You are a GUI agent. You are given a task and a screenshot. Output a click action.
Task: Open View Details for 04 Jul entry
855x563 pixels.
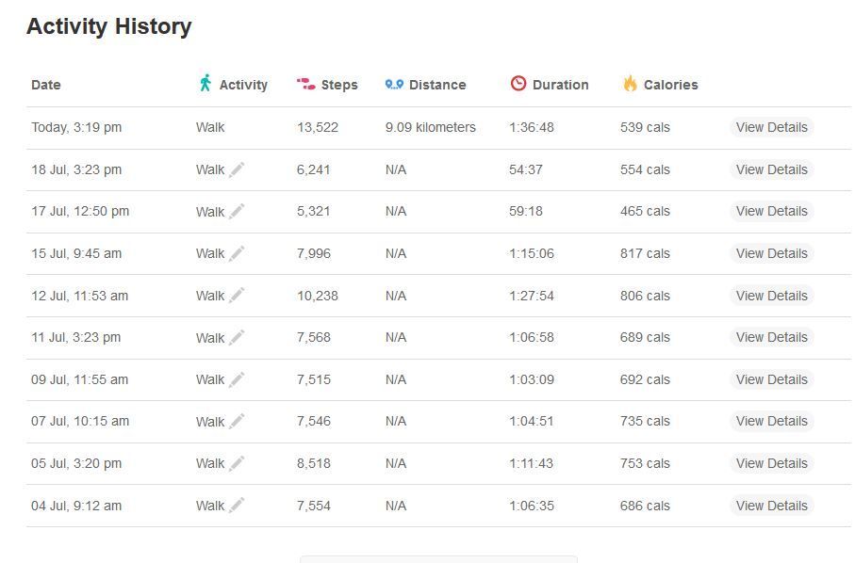(x=771, y=506)
